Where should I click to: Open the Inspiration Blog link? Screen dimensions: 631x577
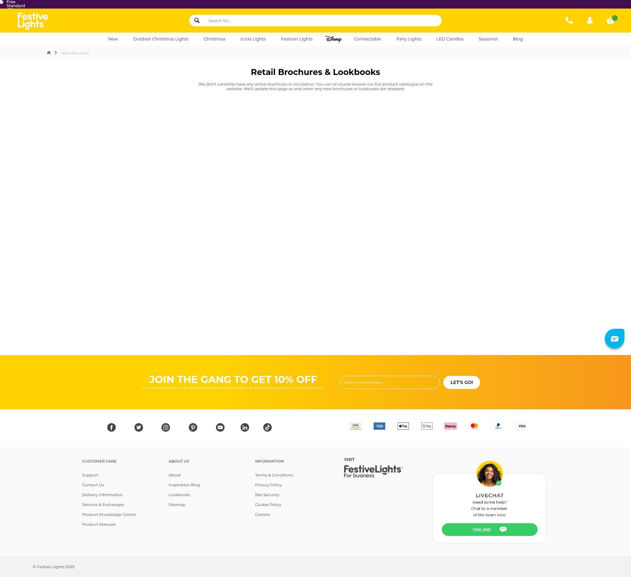coord(184,485)
